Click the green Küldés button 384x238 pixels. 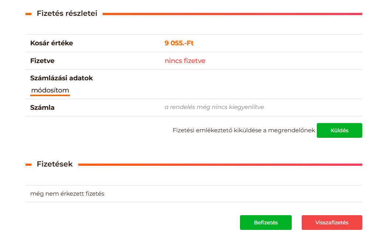(339, 130)
